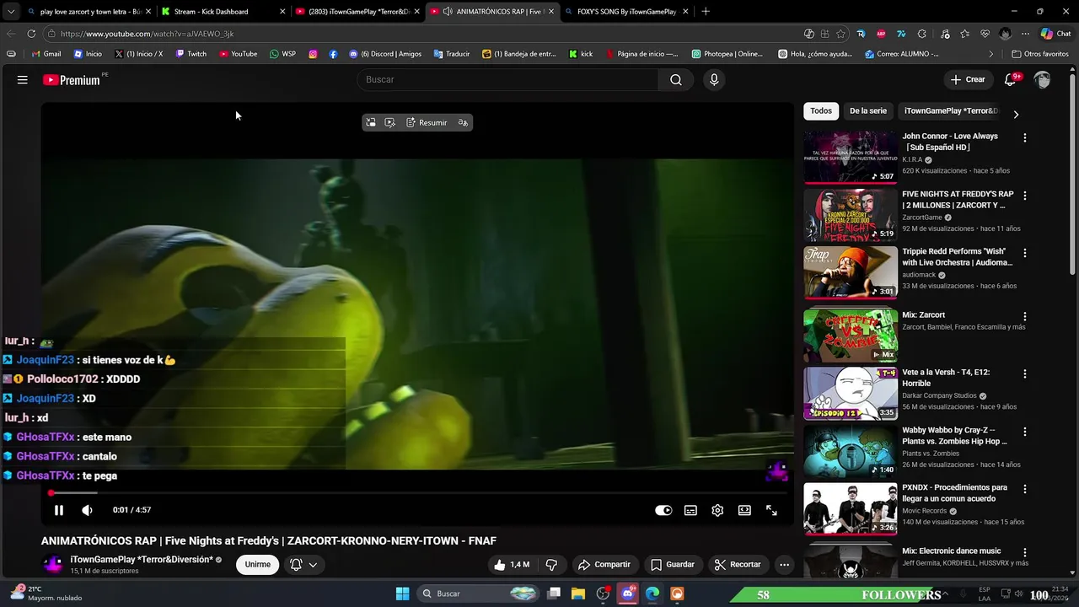
Task: Open more actions ellipsis below the video
Action: (784, 565)
